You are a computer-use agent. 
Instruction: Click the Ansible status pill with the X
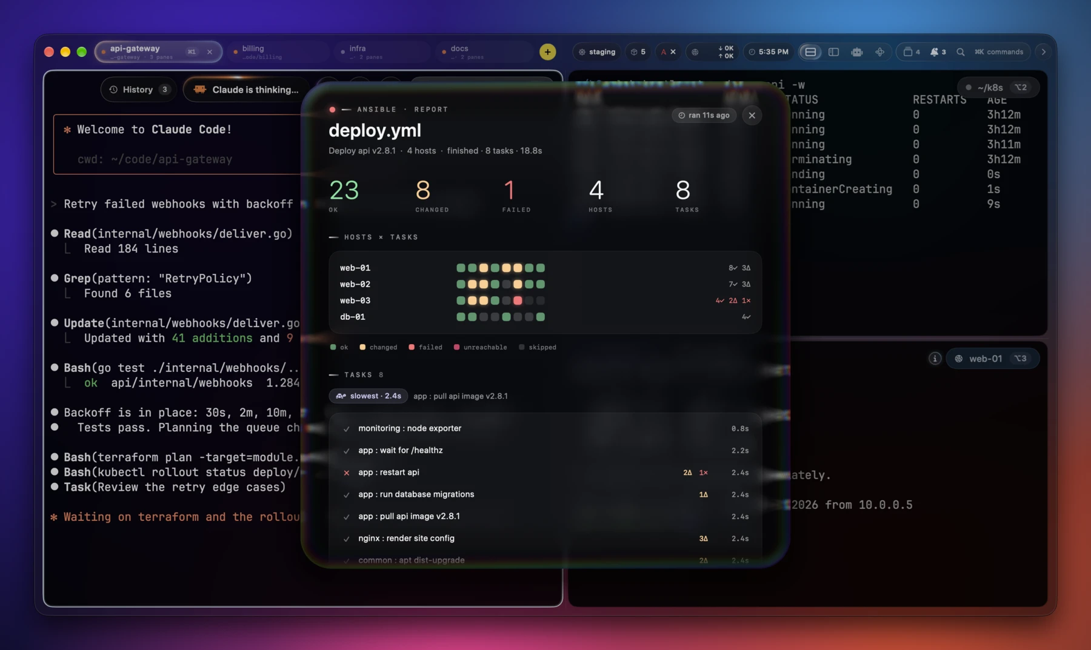coord(668,52)
